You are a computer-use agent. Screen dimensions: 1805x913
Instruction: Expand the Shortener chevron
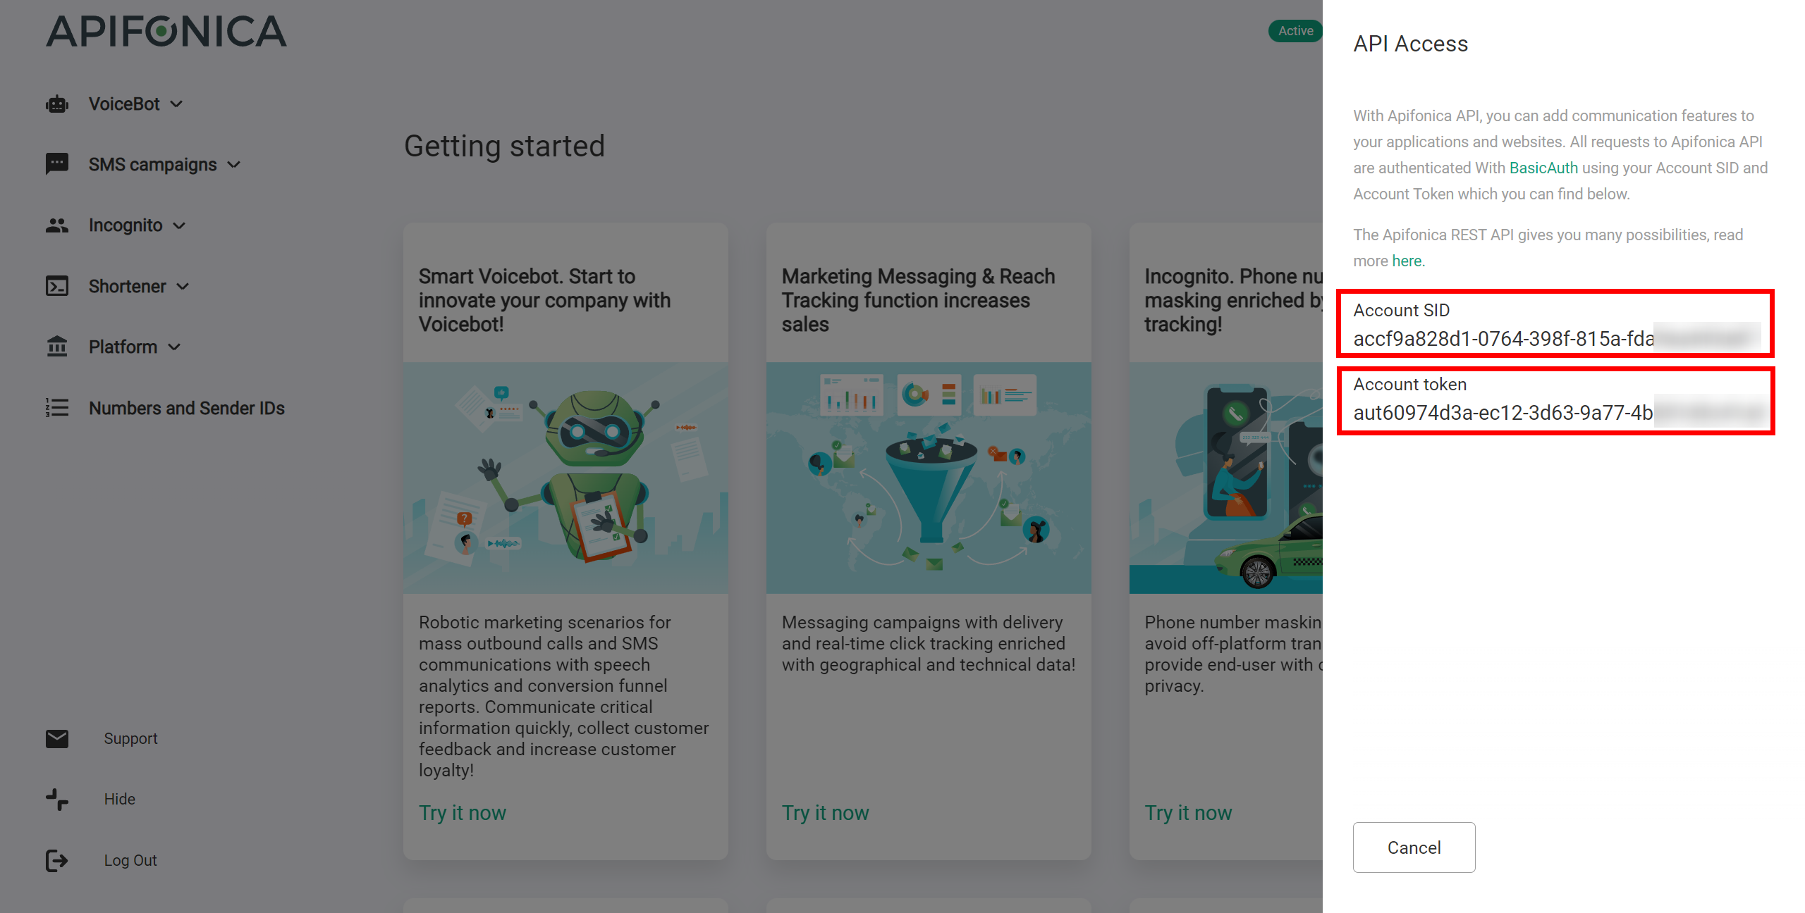point(183,286)
